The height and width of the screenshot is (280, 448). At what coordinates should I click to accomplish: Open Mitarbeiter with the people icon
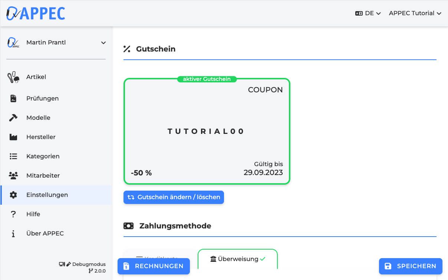(x=13, y=175)
